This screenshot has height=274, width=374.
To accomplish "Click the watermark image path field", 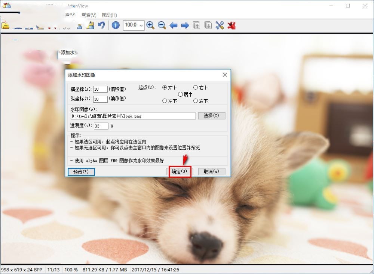I will [134, 116].
